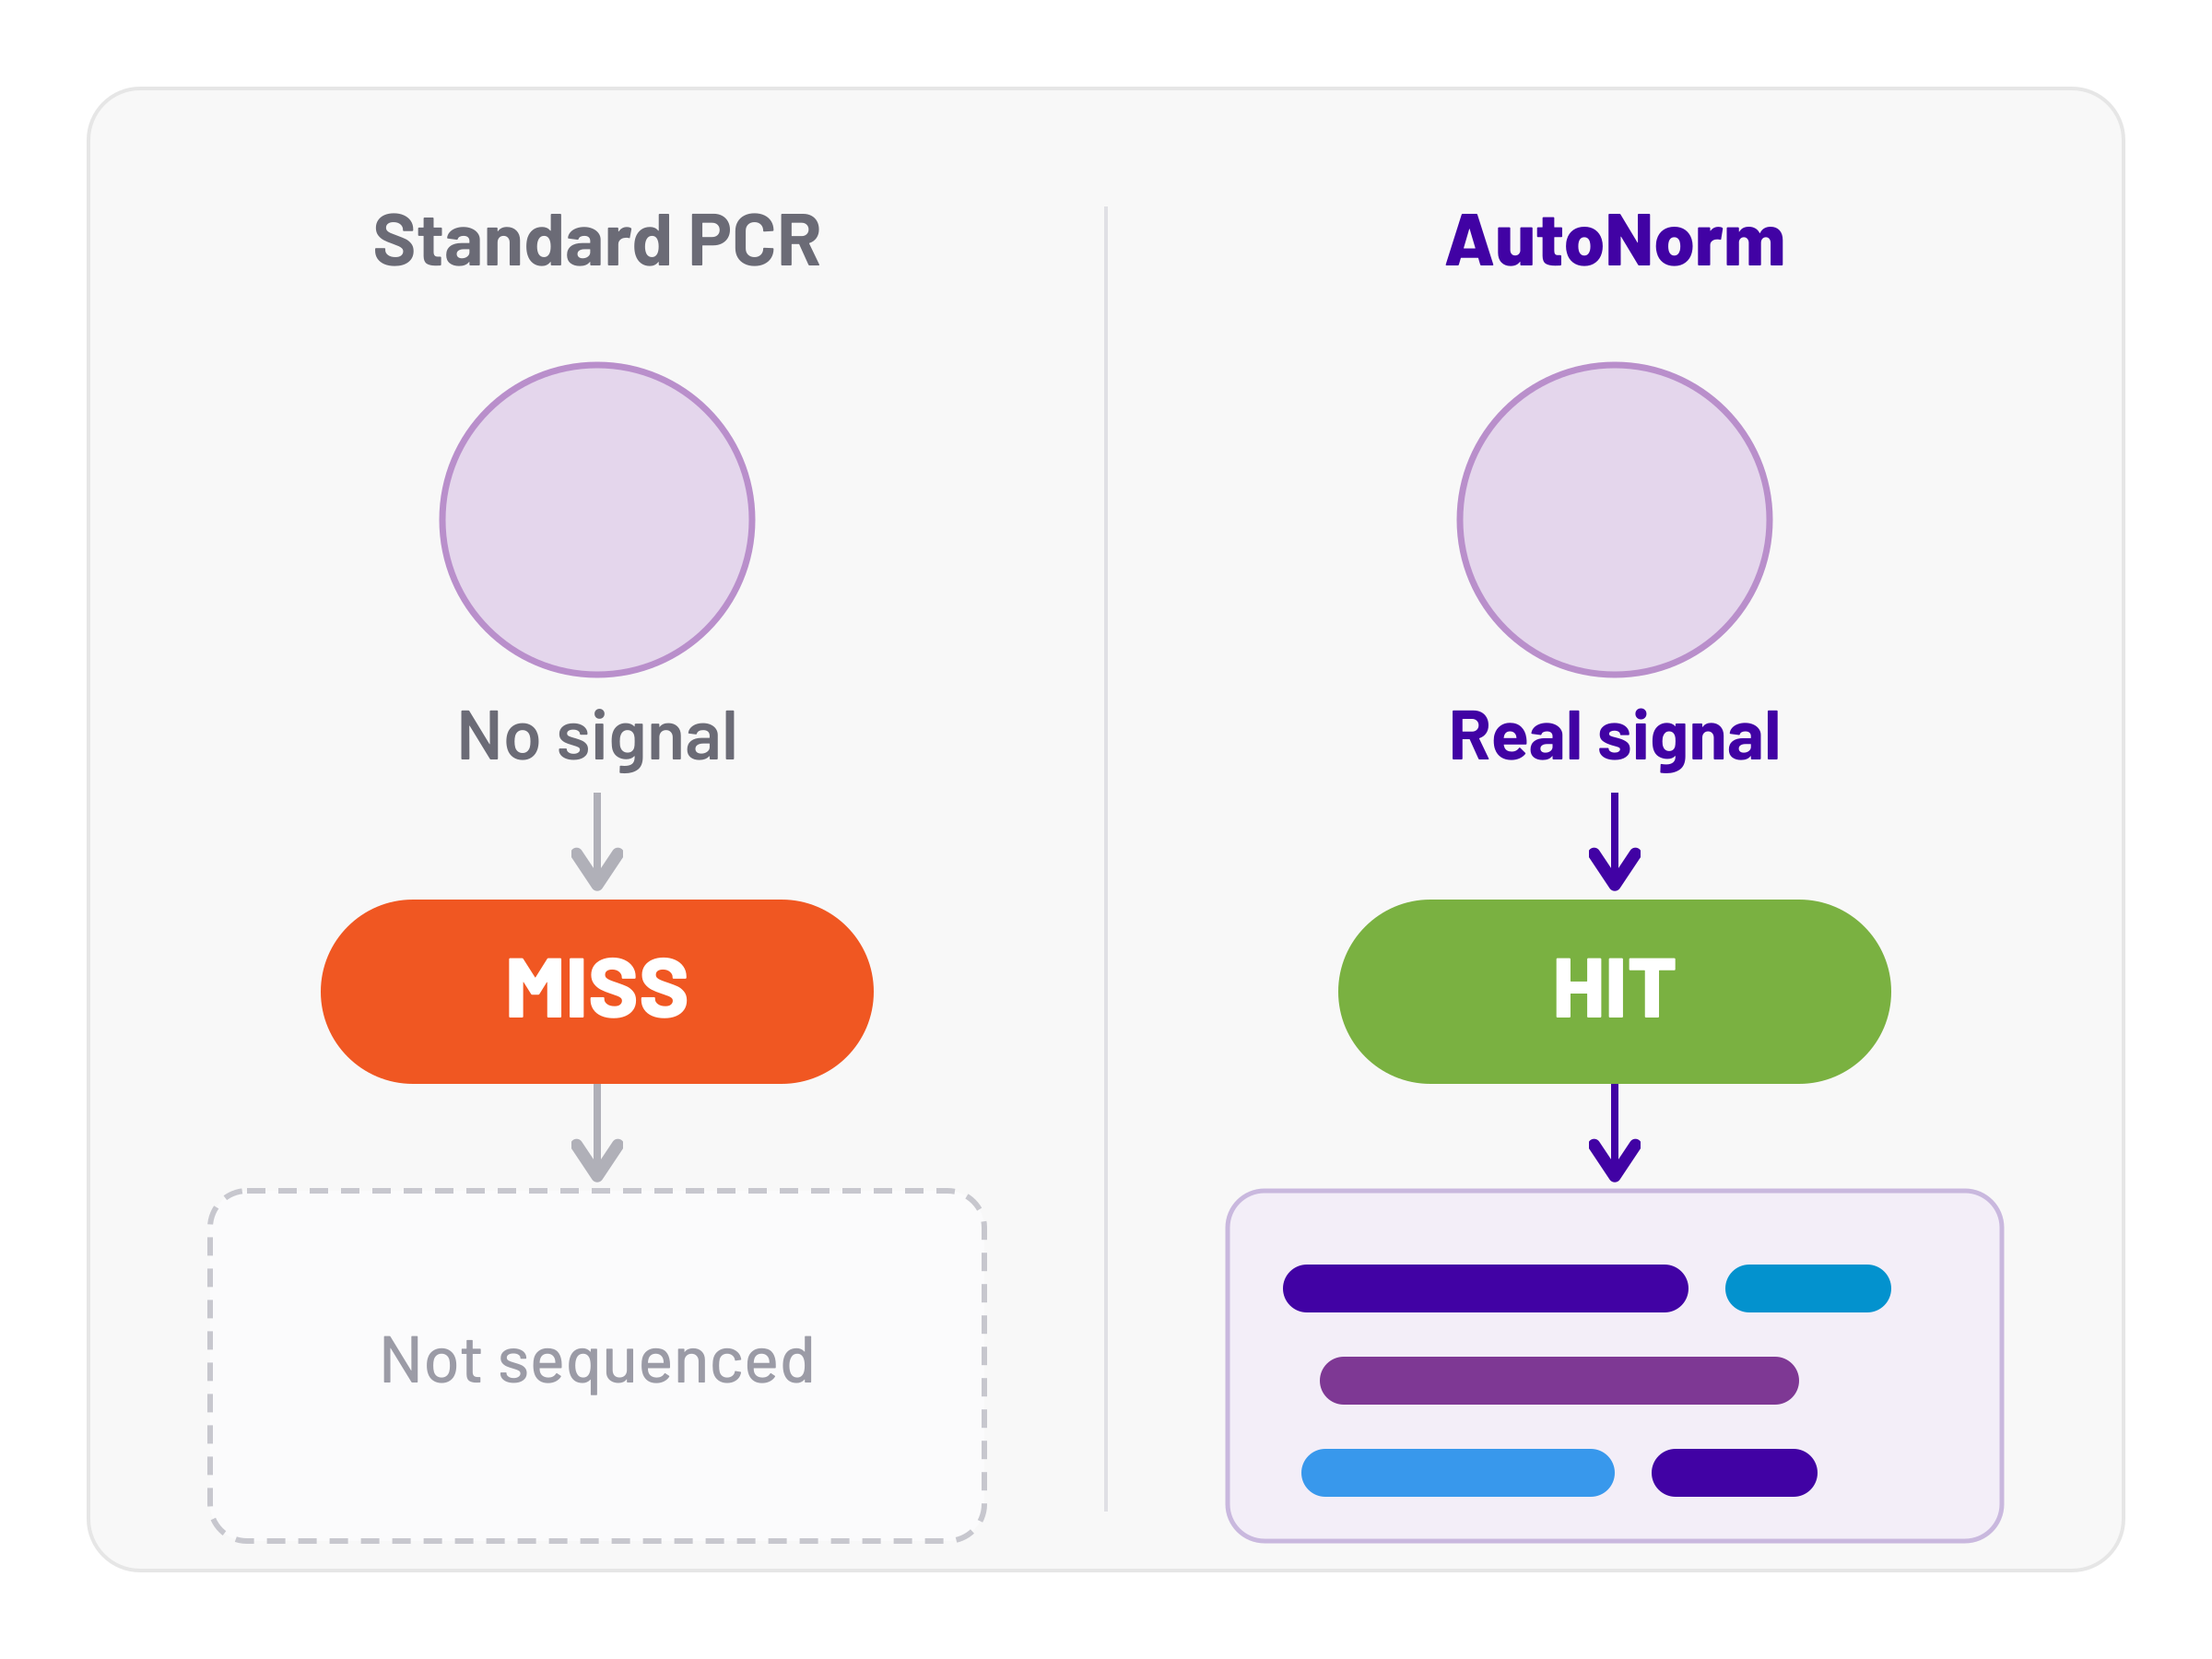Click the circle above No signal

(597, 520)
